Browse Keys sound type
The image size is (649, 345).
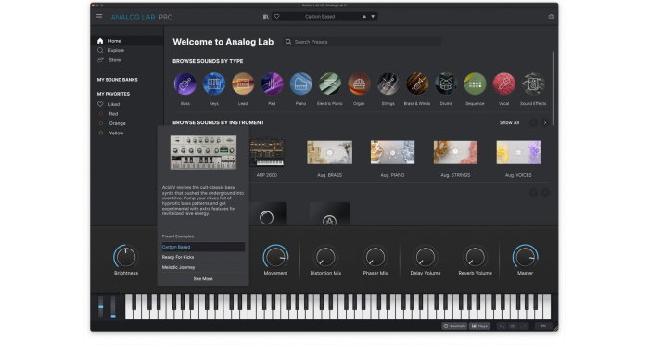point(214,84)
